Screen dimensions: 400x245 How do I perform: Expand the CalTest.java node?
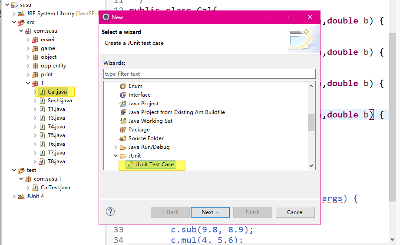coord(28,188)
